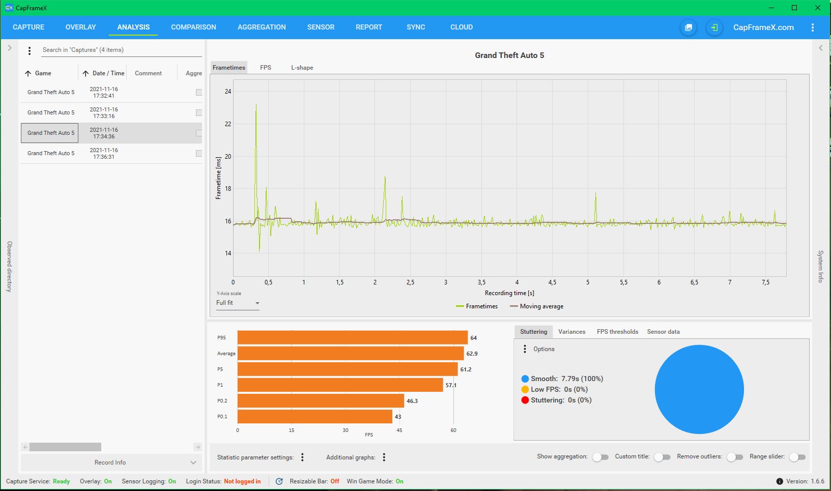This screenshot has height=491, width=831.
Task: Click the captures horizontal scrollbar thumb
Action: coord(65,447)
